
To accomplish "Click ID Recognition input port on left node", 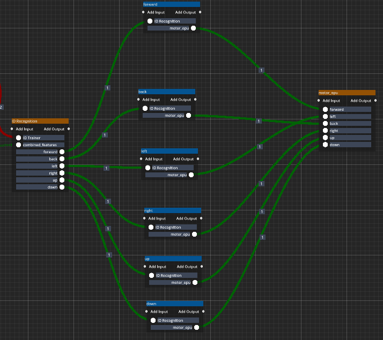I will (148, 168).
